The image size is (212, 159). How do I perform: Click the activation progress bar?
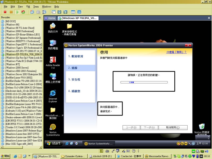[144, 82]
